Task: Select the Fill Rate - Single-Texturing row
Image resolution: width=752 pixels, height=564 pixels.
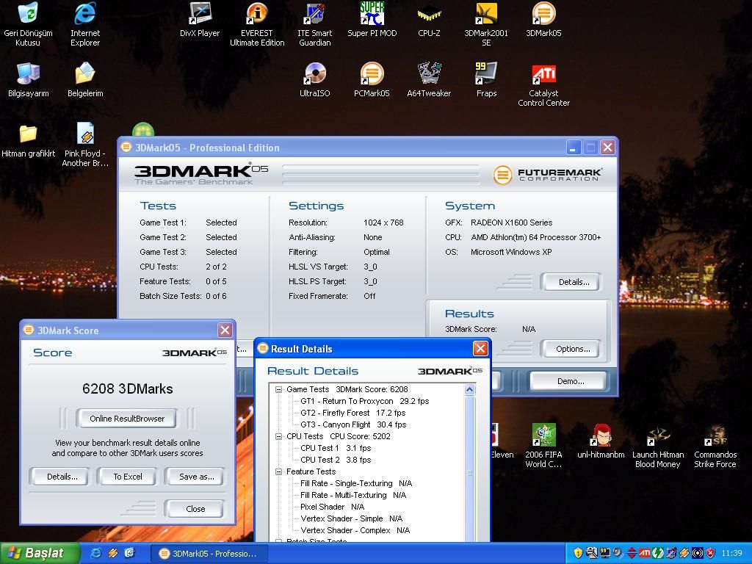Action: click(x=356, y=483)
